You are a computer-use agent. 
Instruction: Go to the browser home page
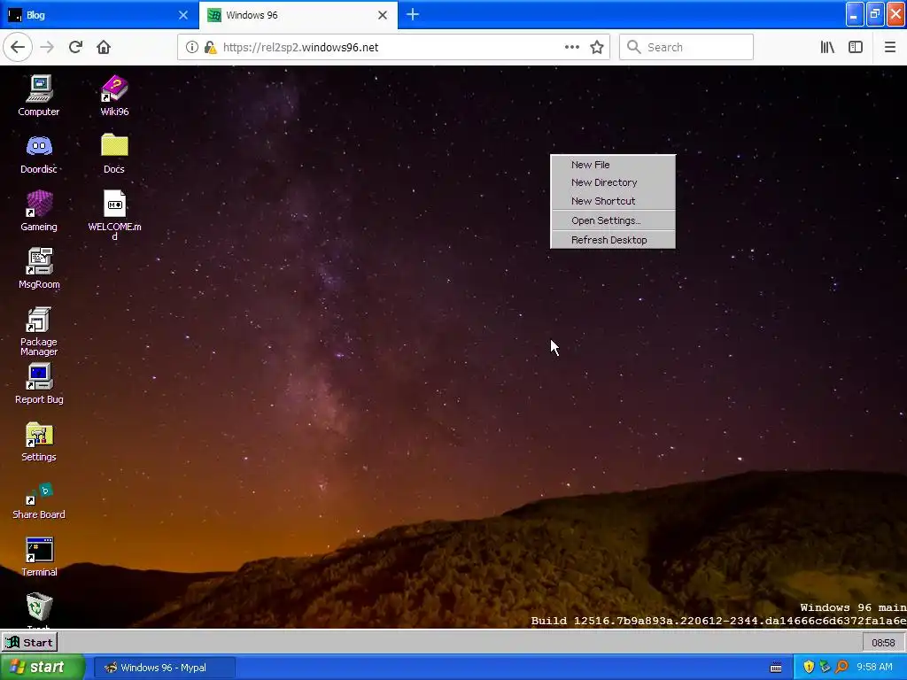click(x=104, y=47)
